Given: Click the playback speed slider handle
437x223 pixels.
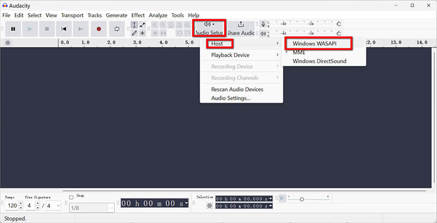Looking at the screenshot, I should point(302,200).
